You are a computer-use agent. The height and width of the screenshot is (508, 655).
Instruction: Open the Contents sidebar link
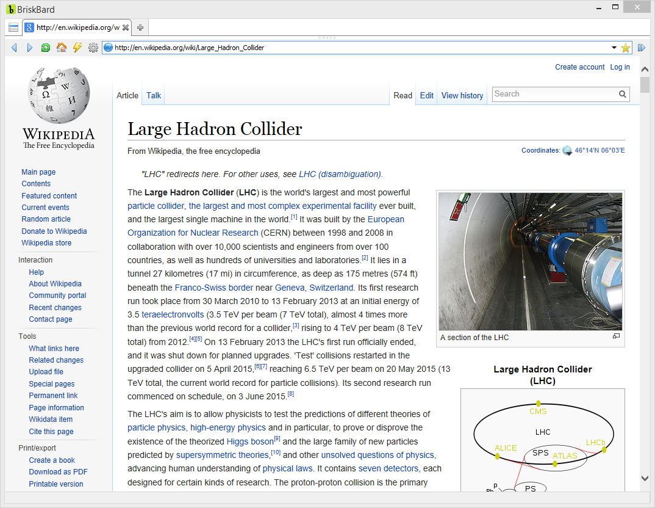36,184
